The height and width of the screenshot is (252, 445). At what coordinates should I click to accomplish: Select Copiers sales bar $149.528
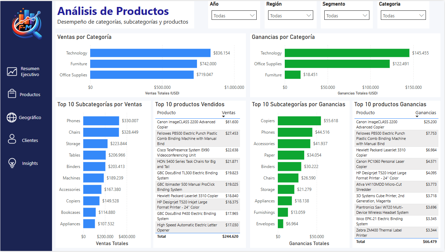click(91, 201)
